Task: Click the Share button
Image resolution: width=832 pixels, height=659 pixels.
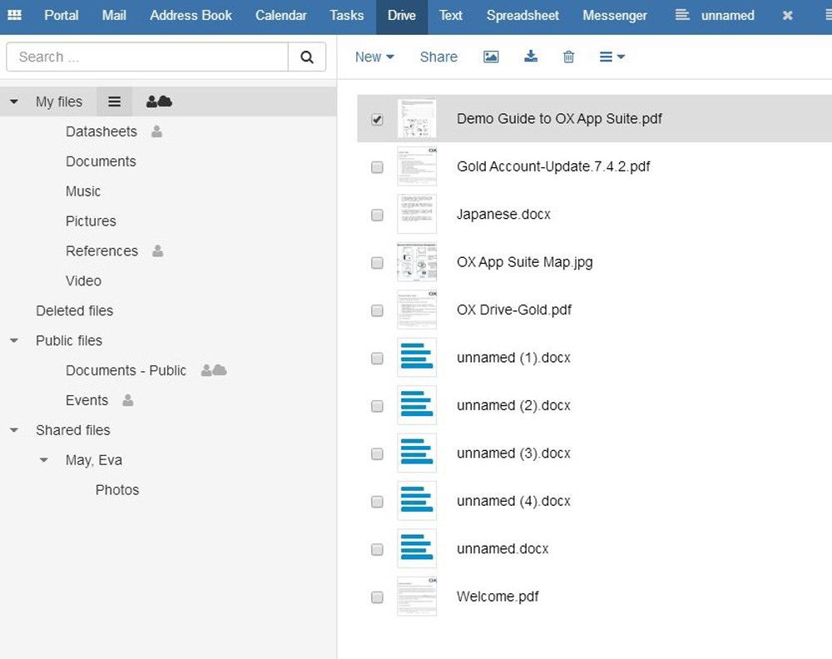Action: (x=438, y=57)
